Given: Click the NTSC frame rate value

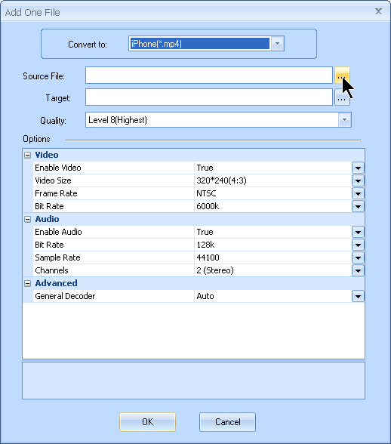Looking at the screenshot, I should click(206, 193).
